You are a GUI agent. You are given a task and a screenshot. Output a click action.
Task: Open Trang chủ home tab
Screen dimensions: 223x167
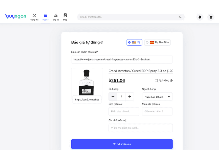click(34, 17)
